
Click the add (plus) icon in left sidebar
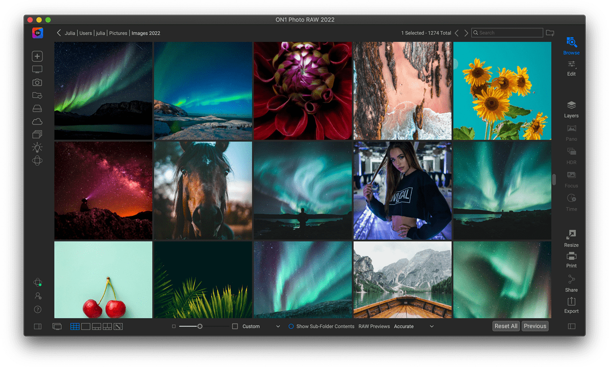[37, 56]
